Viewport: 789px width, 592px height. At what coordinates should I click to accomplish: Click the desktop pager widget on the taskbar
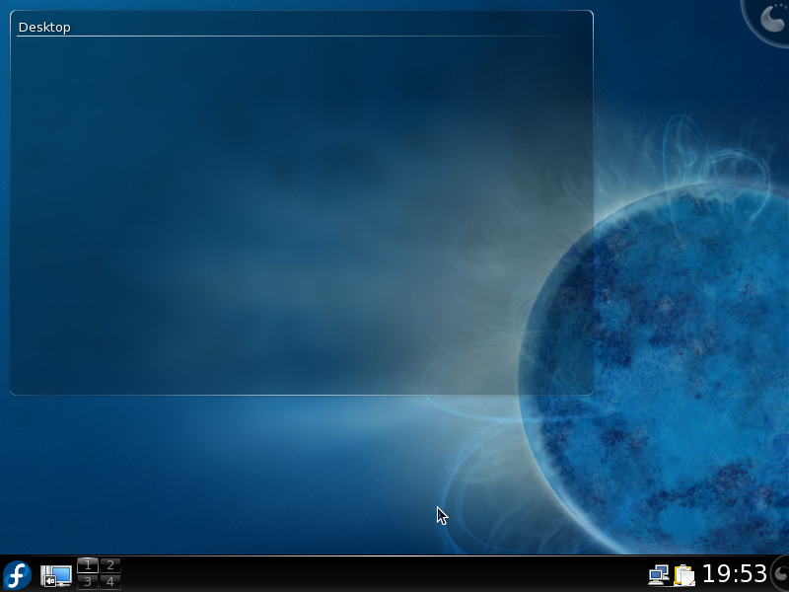98,572
